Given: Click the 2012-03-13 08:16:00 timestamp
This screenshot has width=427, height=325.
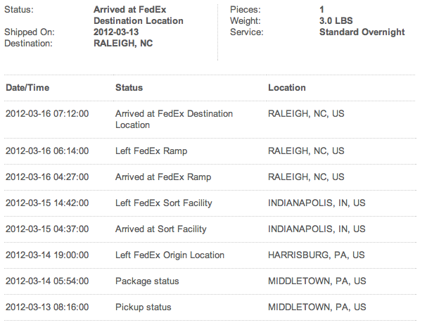Looking at the screenshot, I should [x=47, y=307].
